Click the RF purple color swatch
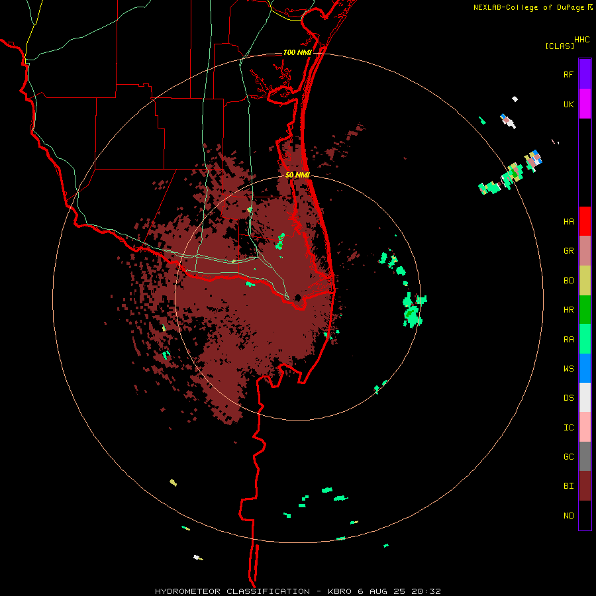This screenshot has height=596, width=596. point(585,74)
